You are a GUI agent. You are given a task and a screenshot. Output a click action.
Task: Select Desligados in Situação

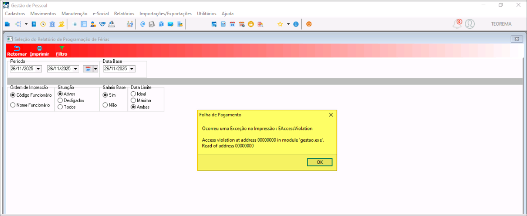pos(60,100)
